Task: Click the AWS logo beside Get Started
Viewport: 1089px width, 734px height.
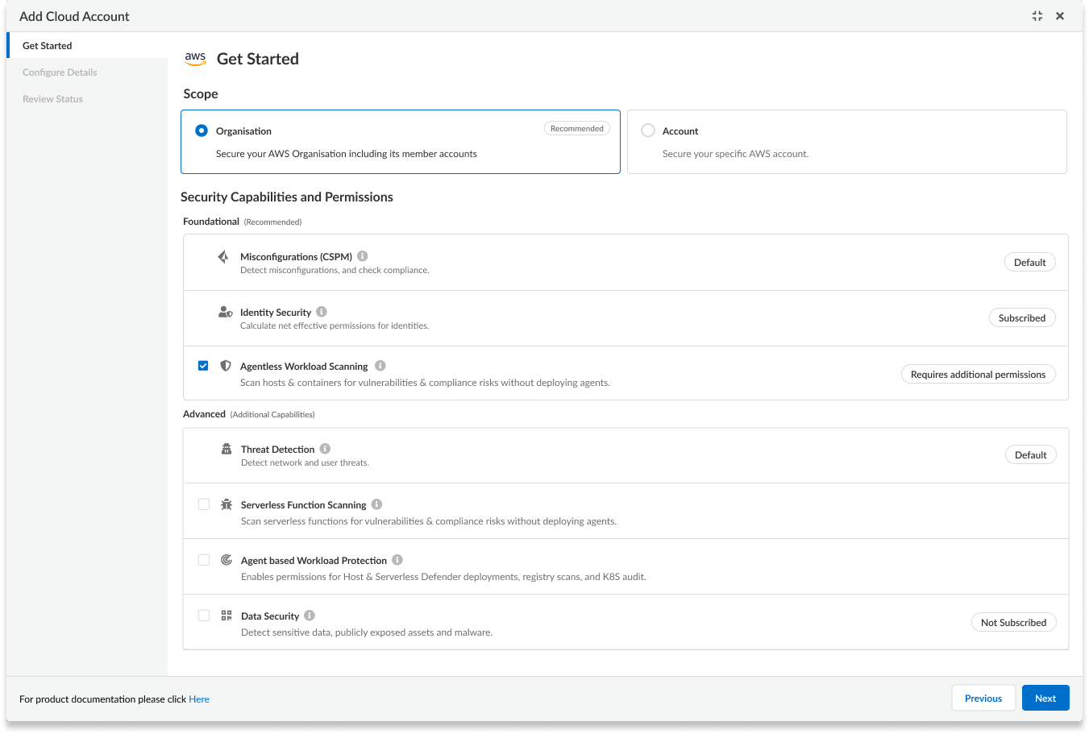Action: [x=195, y=59]
